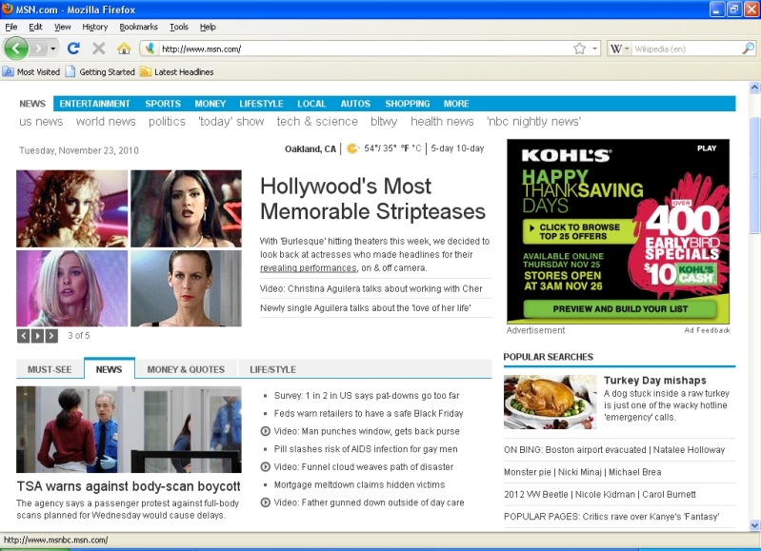The image size is (761, 551).
Task: Bookmark this page with the star icon
Action: tap(579, 49)
